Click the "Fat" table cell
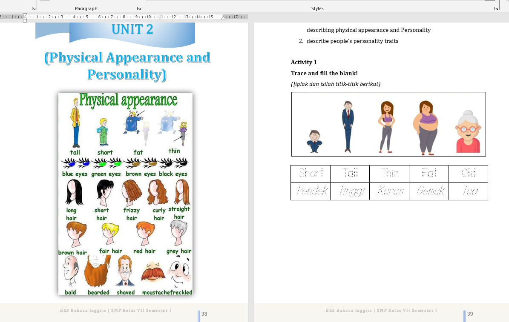The width and height of the screenshot is (509, 322). tap(429, 174)
